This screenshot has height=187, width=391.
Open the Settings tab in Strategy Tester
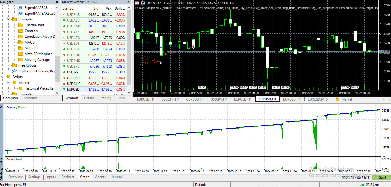34,177
